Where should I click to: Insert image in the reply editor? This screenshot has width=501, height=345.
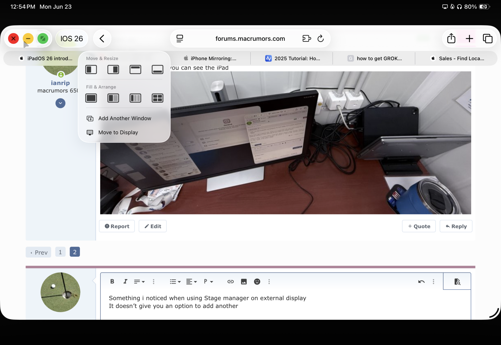click(244, 281)
